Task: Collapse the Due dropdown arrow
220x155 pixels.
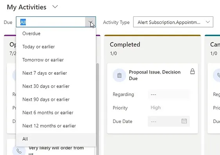Action: pos(90,22)
